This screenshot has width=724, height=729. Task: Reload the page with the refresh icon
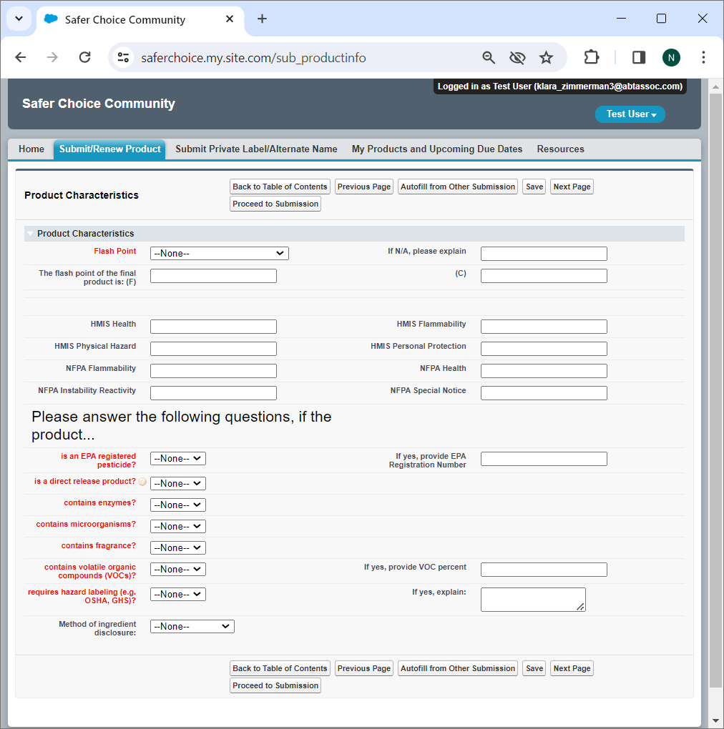coord(84,57)
